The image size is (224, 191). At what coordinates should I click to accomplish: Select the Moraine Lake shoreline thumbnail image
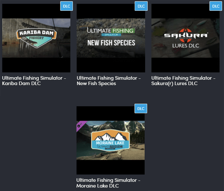tap(110, 140)
